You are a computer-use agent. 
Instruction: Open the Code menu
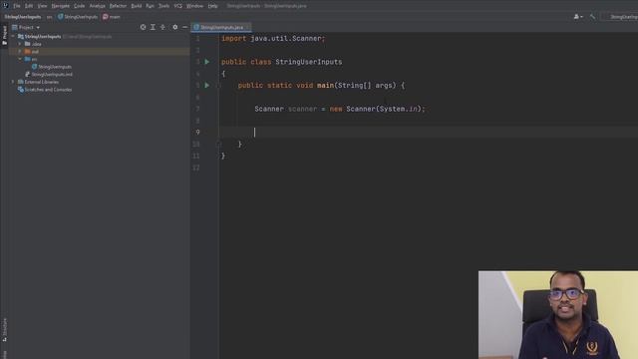[80, 6]
